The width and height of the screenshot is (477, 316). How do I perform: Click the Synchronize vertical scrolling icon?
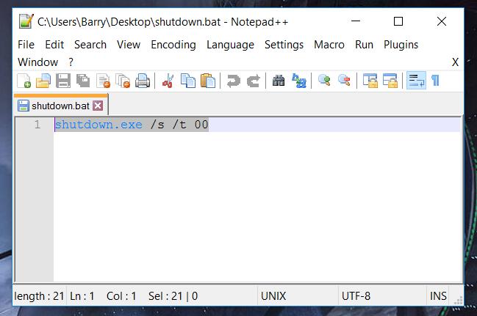pyautogui.click(x=370, y=81)
